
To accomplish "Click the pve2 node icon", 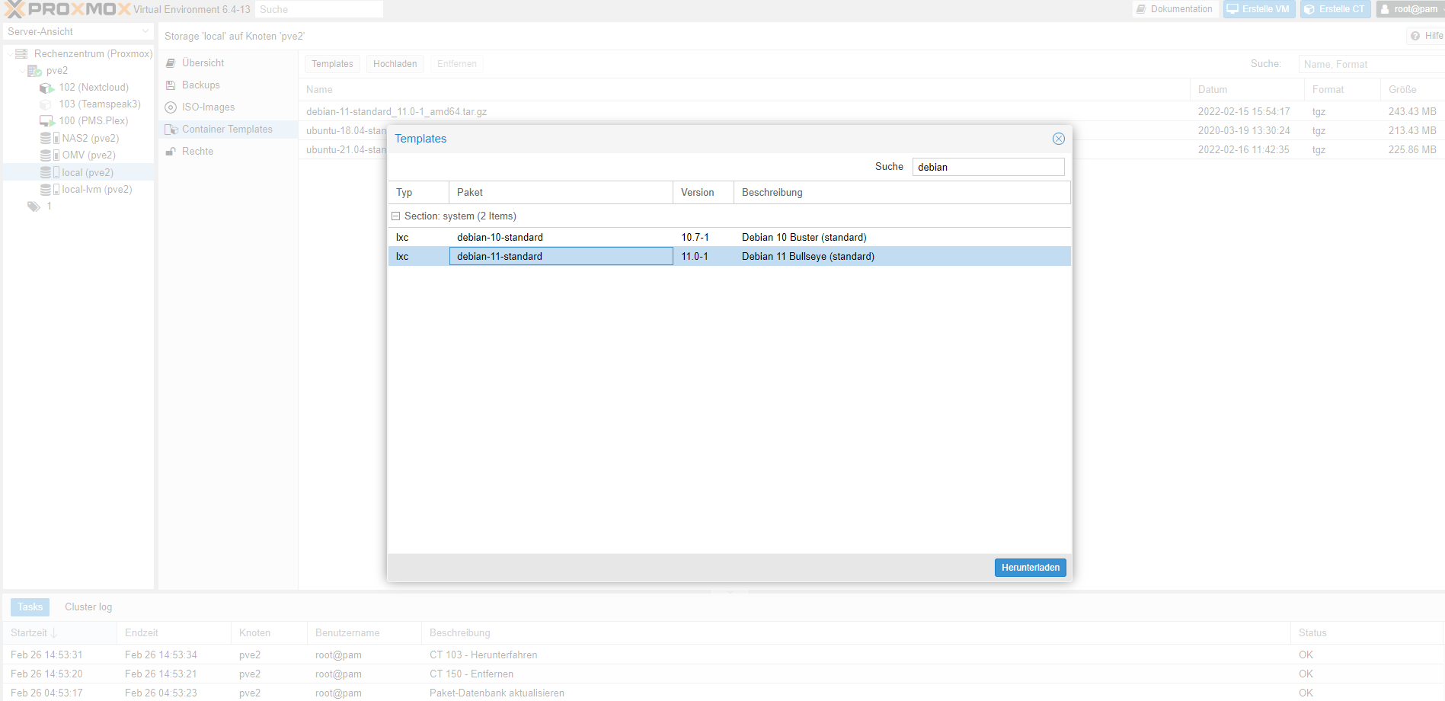I will [x=34, y=71].
